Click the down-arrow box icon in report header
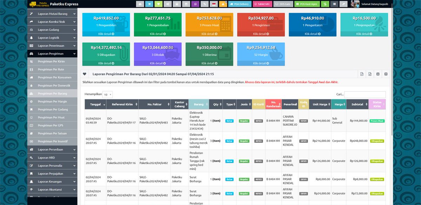421x205 pixels. point(378,74)
